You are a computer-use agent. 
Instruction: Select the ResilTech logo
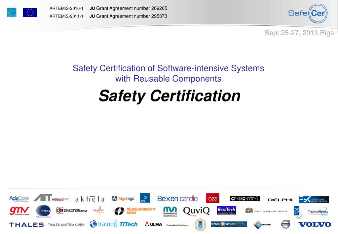[x=226, y=210]
